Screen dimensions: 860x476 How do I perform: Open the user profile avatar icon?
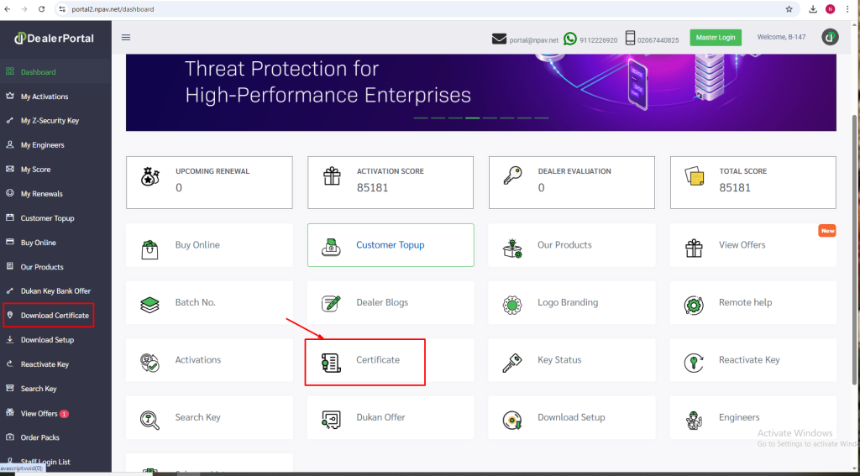[829, 37]
